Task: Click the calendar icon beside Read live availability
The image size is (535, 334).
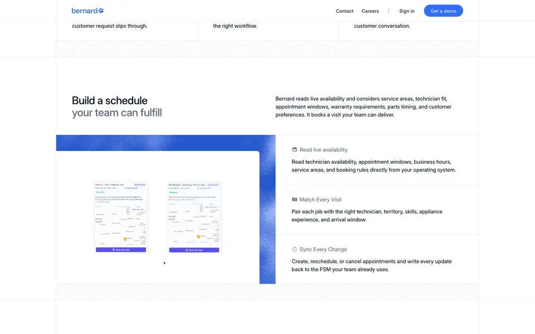Action: (294, 150)
